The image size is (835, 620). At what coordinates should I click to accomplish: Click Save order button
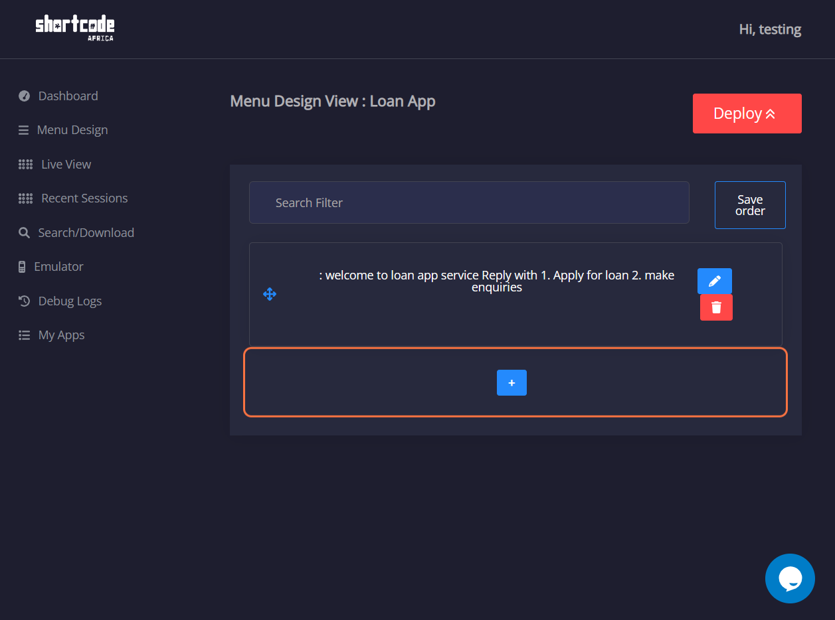point(750,205)
